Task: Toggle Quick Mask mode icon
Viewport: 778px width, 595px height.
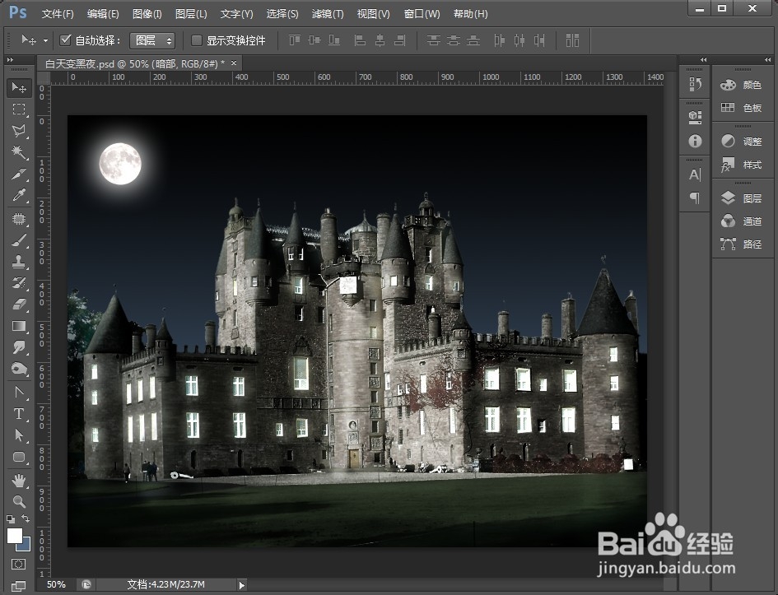Action: pyautogui.click(x=18, y=565)
